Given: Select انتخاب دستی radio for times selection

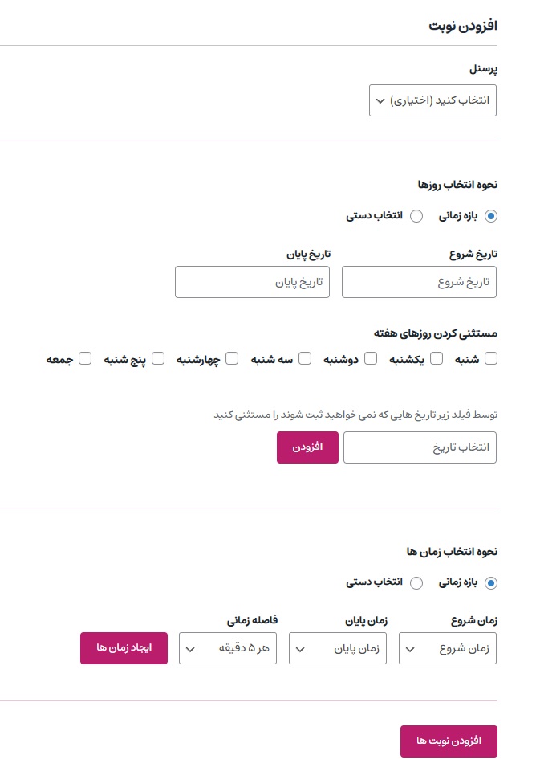Looking at the screenshot, I should 416,582.
